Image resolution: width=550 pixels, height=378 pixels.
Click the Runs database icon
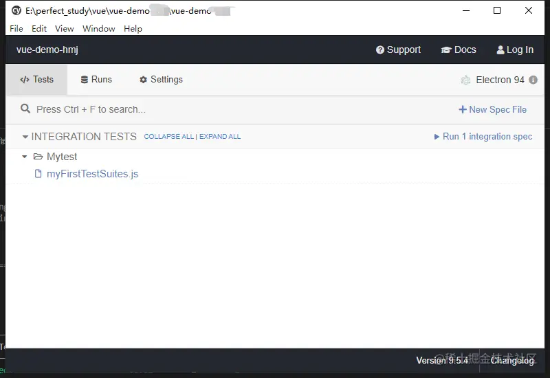(x=84, y=80)
